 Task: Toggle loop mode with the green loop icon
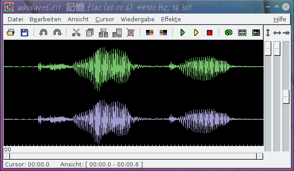click(229, 33)
